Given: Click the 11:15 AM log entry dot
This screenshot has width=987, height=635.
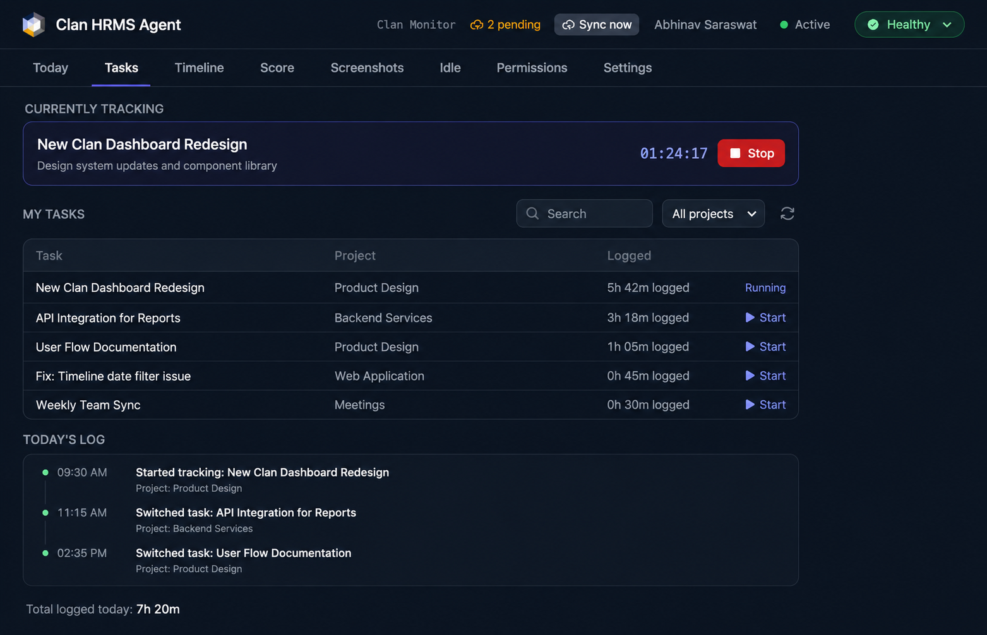Looking at the screenshot, I should [x=45, y=513].
